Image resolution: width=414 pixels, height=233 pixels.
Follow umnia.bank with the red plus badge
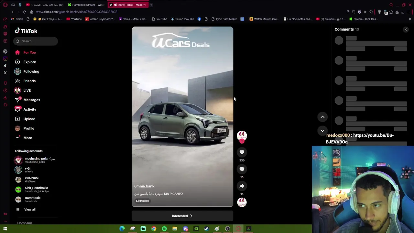pyautogui.click(x=242, y=141)
